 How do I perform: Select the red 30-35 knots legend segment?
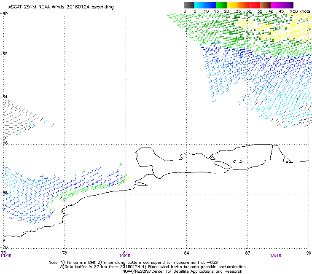click(x=255, y=5)
